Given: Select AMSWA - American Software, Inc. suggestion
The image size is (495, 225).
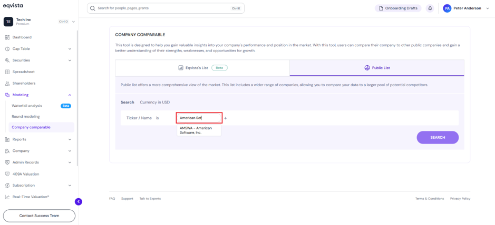Looking at the screenshot, I should (199, 130).
